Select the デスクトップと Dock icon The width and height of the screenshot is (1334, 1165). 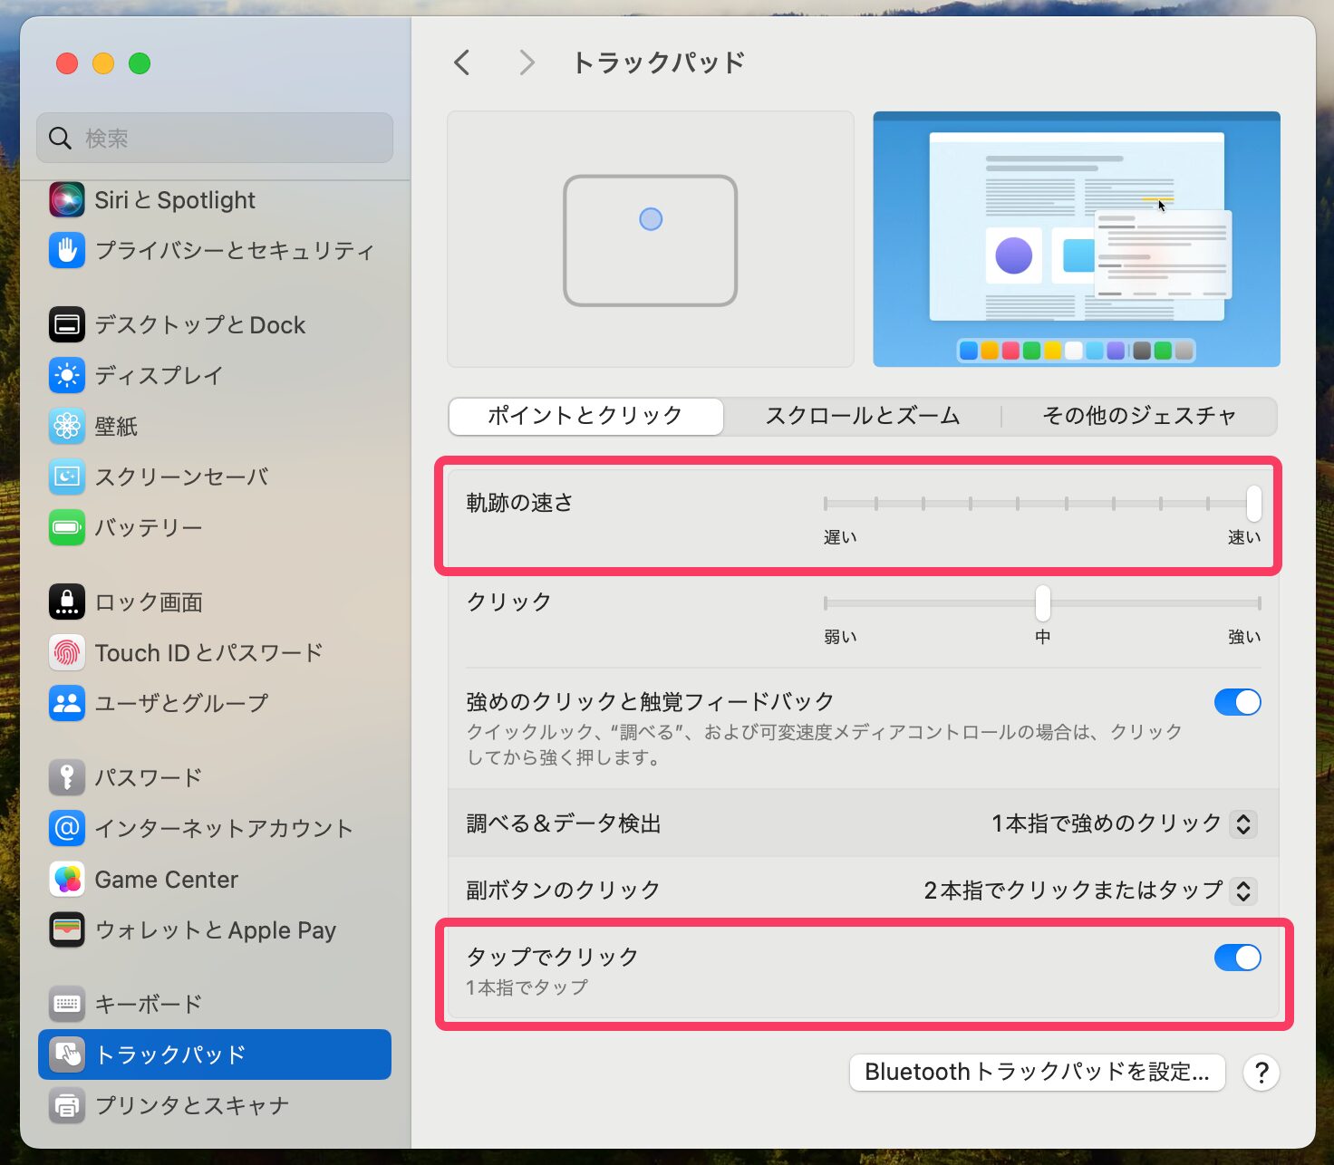tap(67, 324)
